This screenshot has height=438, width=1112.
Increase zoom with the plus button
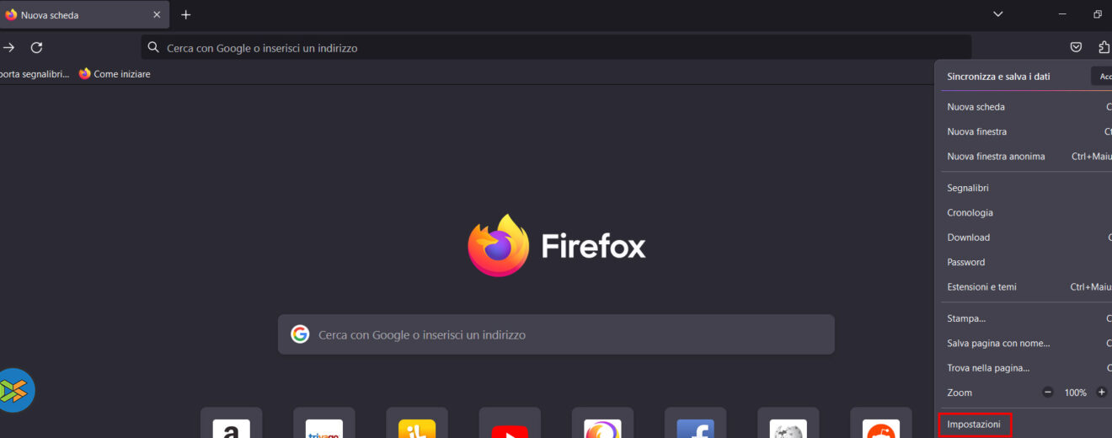coord(1101,393)
